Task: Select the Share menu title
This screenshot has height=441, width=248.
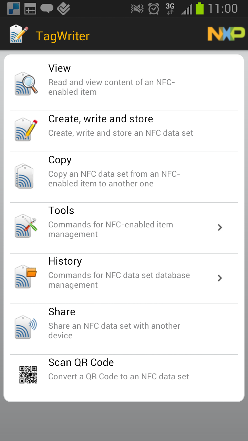Action: [x=62, y=312]
